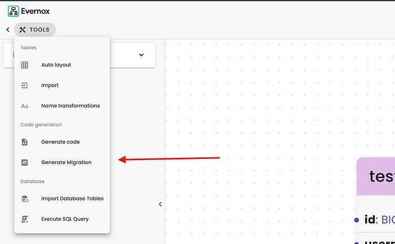The width and height of the screenshot is (395, 244).
Task: Click the purple table header on canvas
Action: (x=376, y=176)
